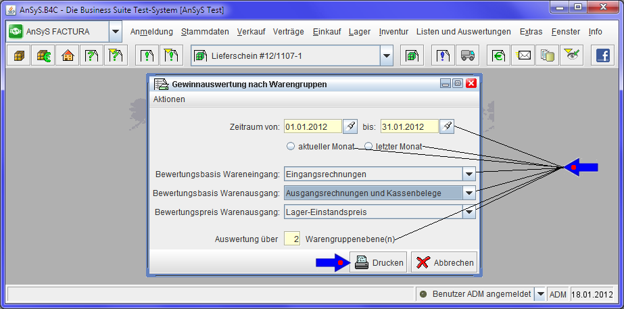Click the Warengruppenebene number field
This screenshot has width=624, height=309.
[x=292, y=239]
